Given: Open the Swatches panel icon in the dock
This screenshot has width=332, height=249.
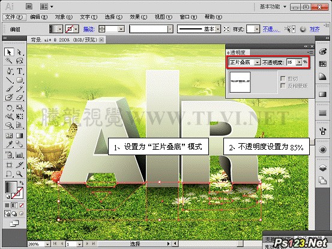Looking at the screenshot, I should click(322, 64).
